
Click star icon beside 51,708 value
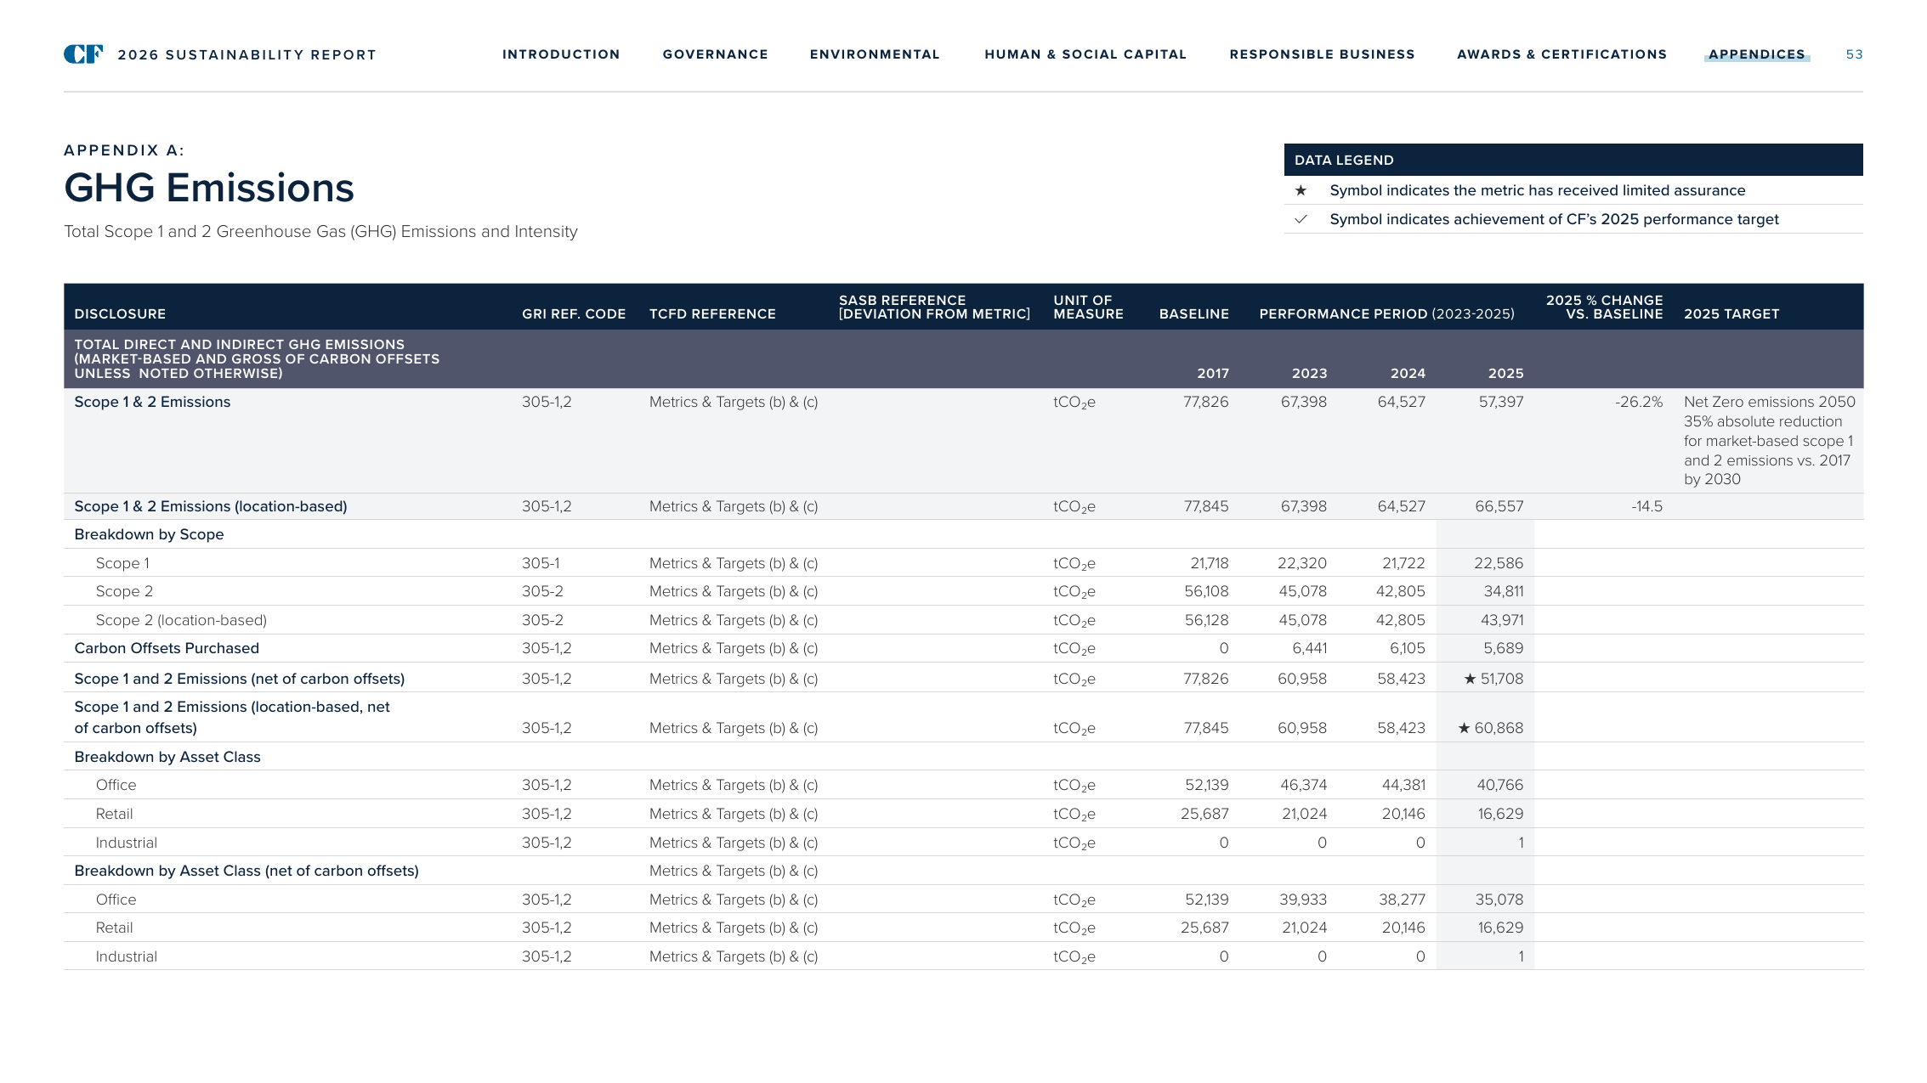point(1470,679)
